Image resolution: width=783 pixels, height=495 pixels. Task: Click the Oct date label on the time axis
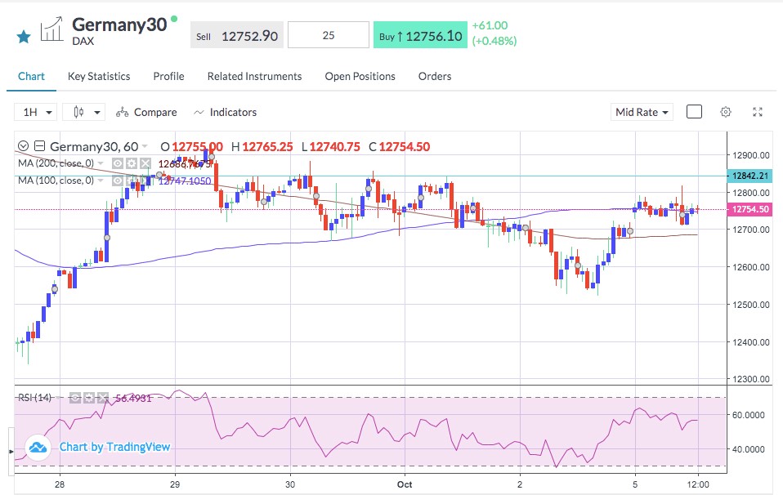pyautogui.click(x=405, y=484)
